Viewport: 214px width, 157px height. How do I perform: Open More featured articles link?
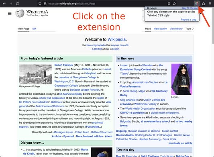click(90, 136)
